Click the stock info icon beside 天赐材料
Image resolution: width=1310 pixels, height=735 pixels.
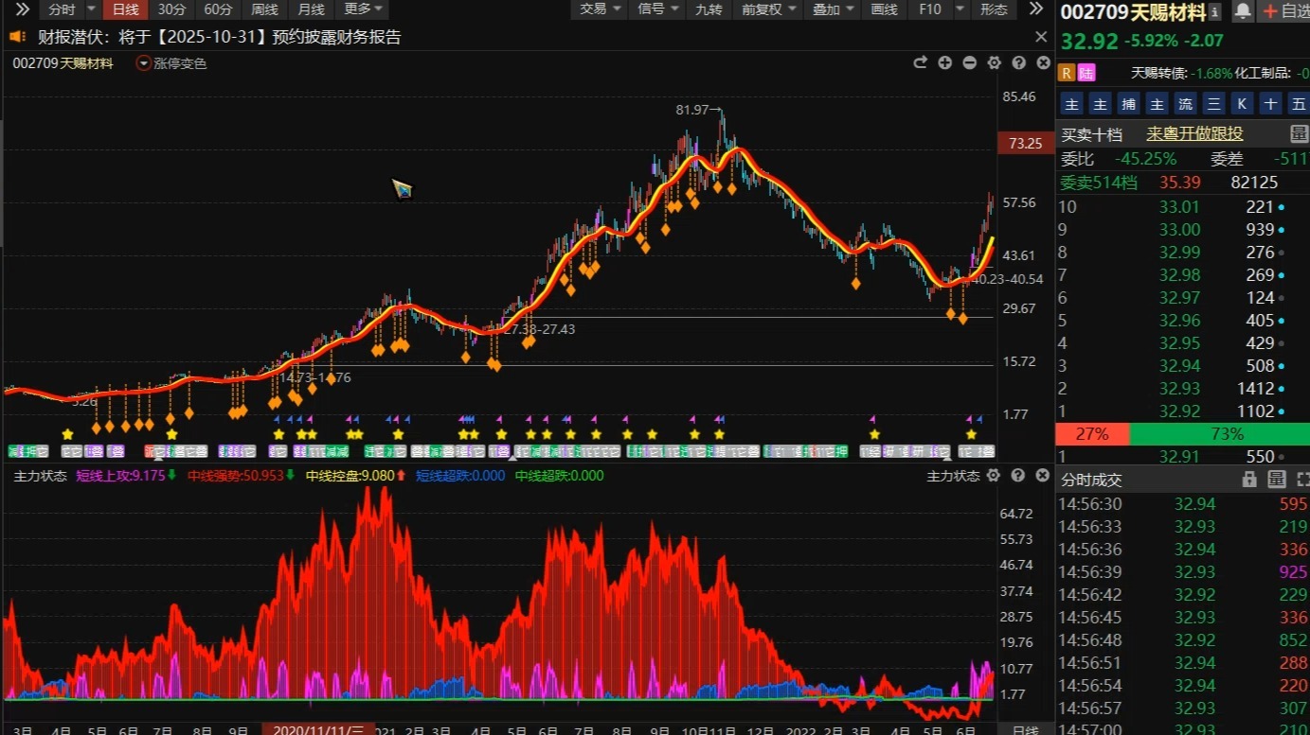(x=1215, y=12)
